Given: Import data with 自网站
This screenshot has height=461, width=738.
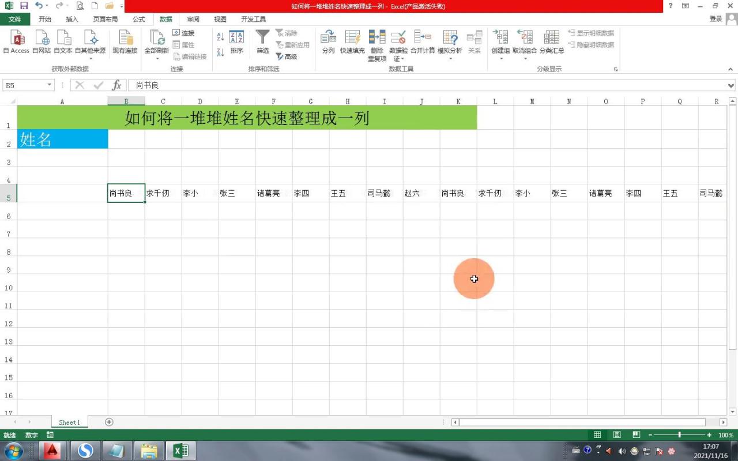Looking at the screenshot, I should 42,42.
